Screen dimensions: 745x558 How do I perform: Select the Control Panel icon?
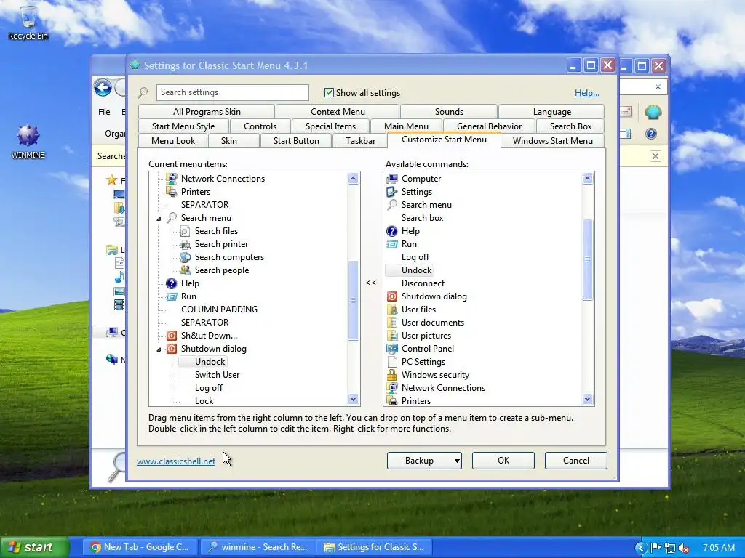pyautogui.click(x=392, y=349)
